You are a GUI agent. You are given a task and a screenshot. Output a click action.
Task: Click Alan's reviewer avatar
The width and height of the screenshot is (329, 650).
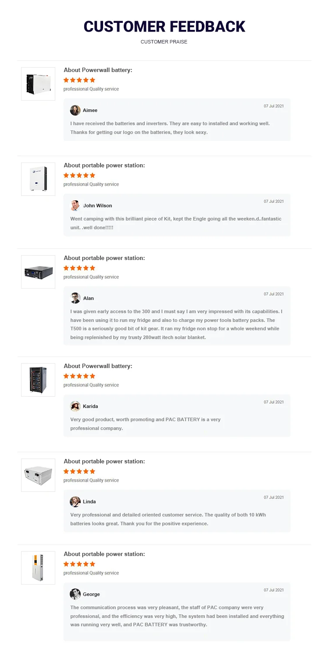coord(75,298)
